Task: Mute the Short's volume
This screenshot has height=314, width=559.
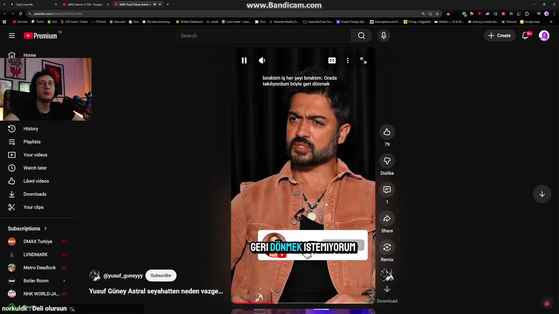Action: [262, 61]
